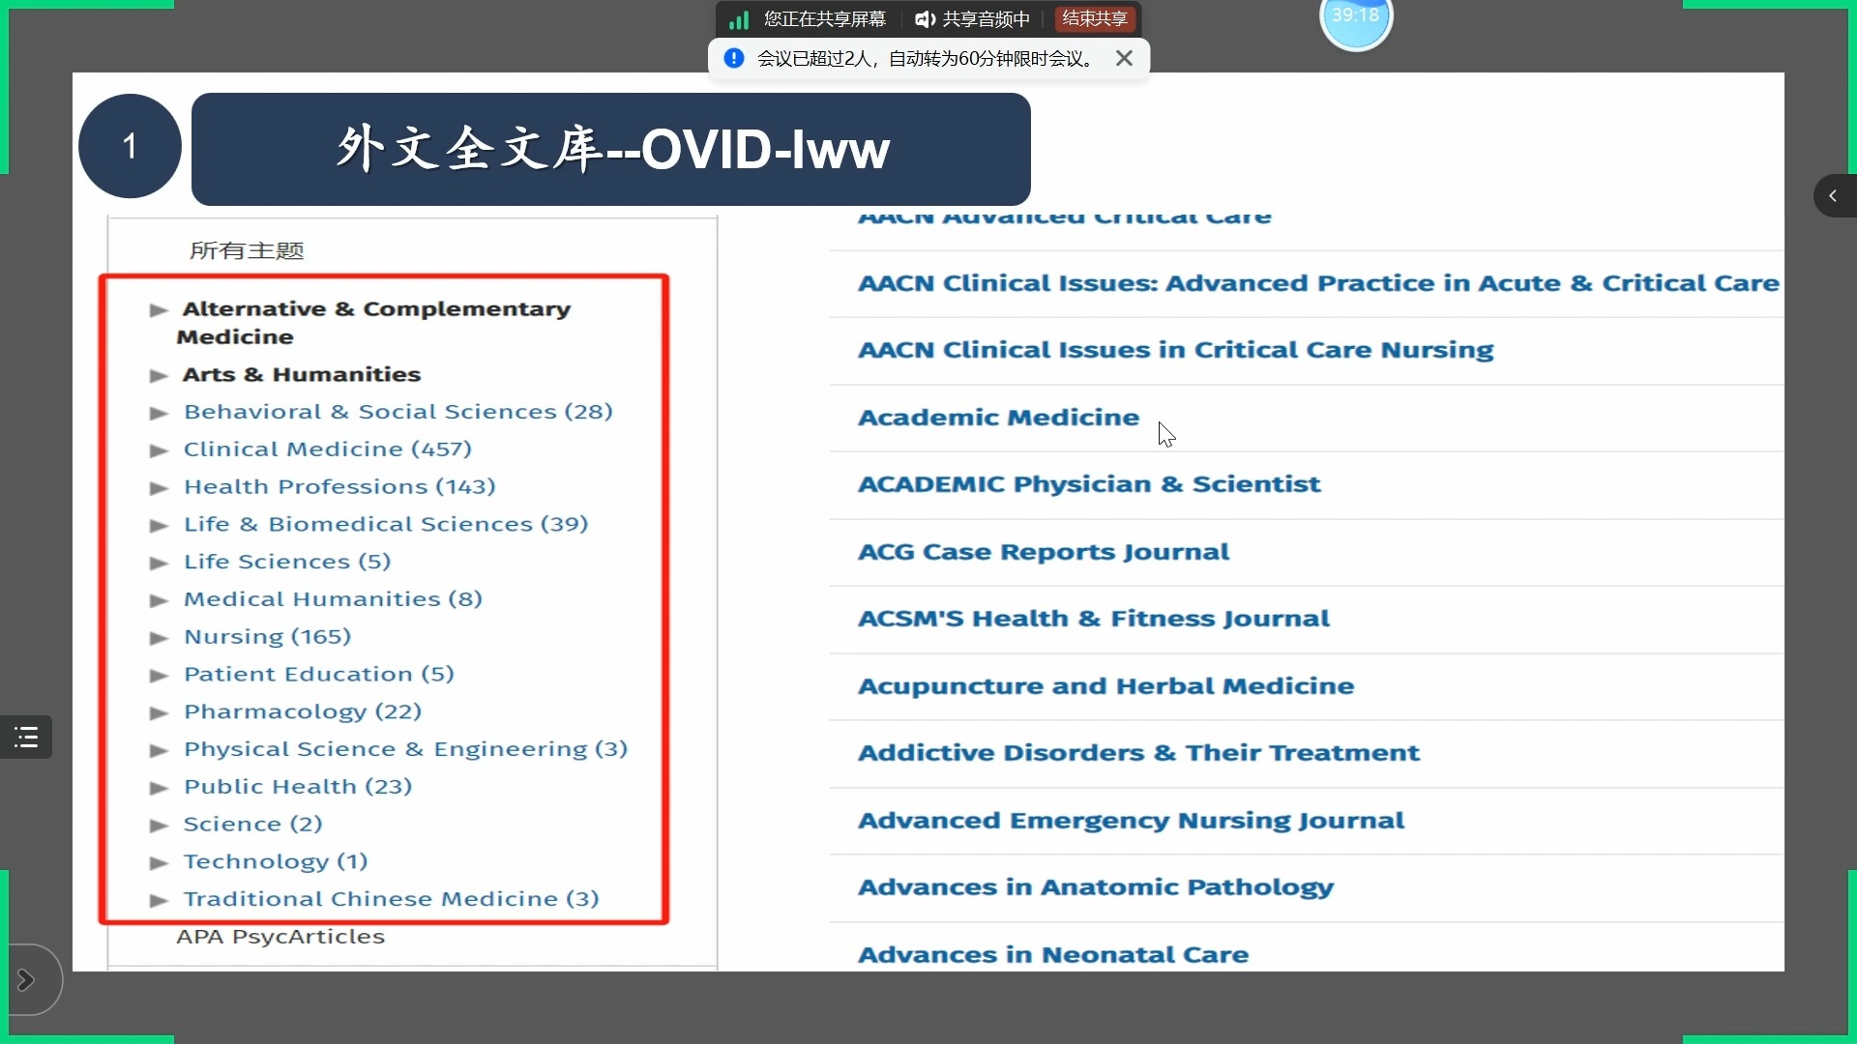Expand Alternative & Complementary Medicine triangle
Image resolution: width=1857 pixels, height=1044 pixels.
[159, 310]
